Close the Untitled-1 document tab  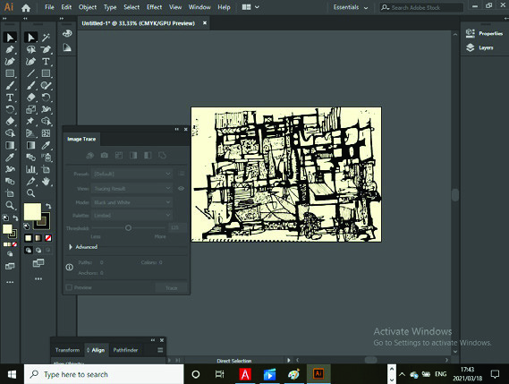[x=205, y=23]
